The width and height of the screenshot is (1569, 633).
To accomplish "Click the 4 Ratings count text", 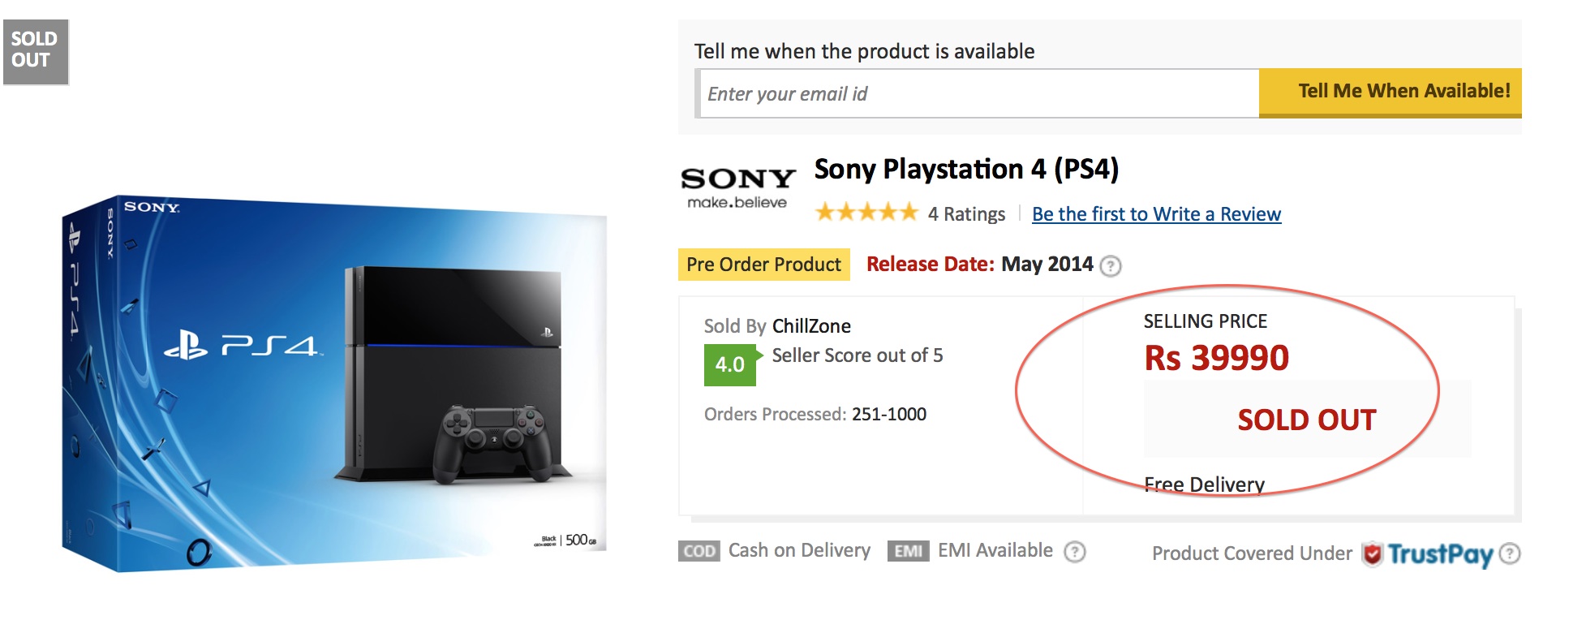I will (x=966, y=214).
